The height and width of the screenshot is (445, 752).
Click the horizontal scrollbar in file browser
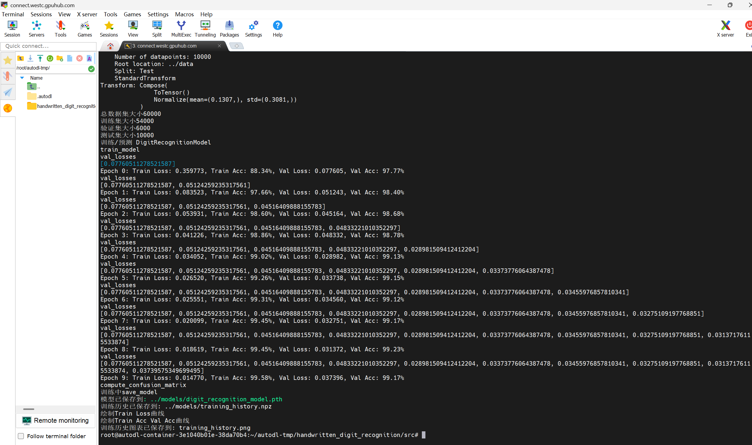(29, 409)
